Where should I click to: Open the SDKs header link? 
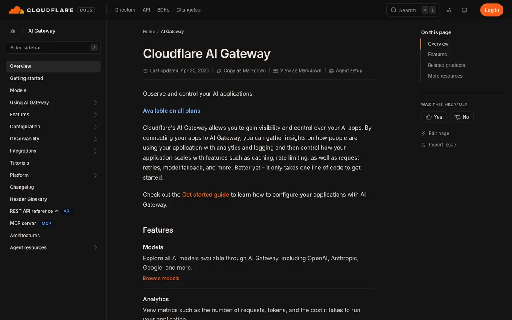(x=163, y=10)
